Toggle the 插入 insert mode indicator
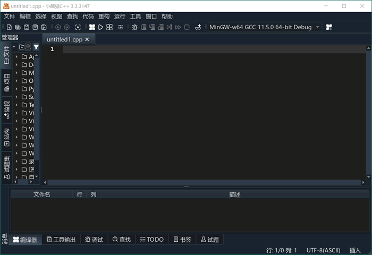372x255 pixels. click(354, 250)
